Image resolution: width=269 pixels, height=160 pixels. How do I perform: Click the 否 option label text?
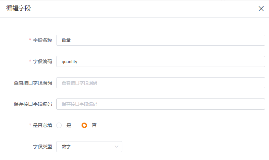click(94, 125)
